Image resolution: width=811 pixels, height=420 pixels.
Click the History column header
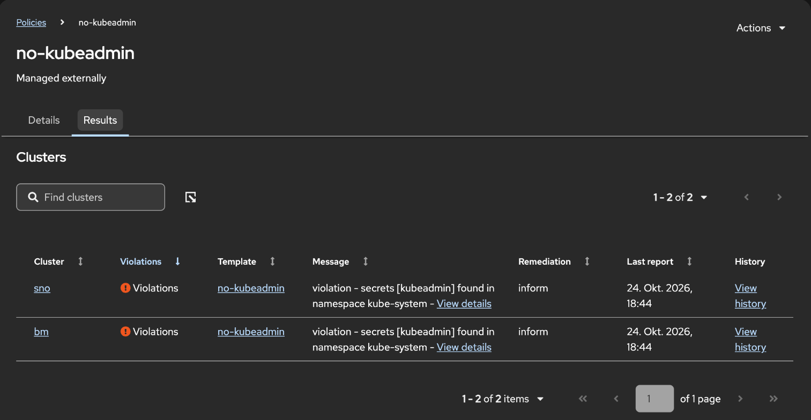pos(750,261)
